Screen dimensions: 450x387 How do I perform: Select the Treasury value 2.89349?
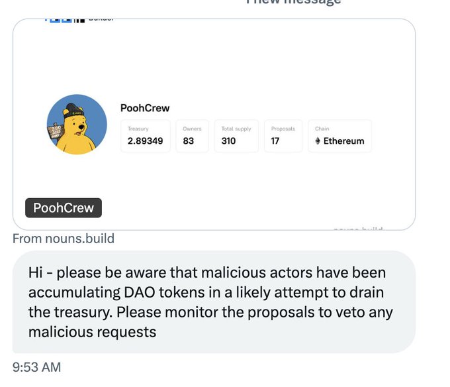[x=145, y=141]
